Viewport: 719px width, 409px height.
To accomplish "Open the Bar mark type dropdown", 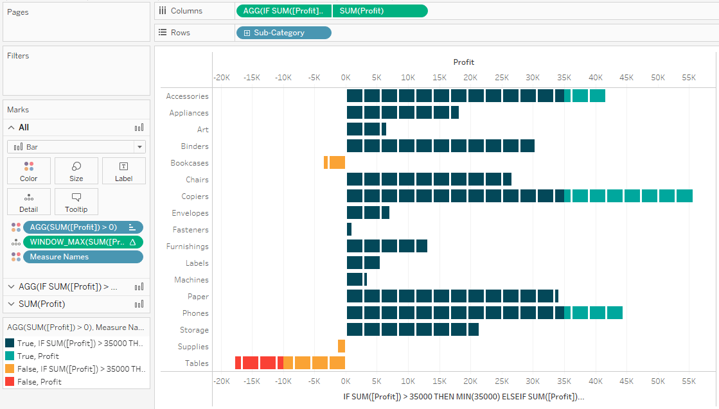I will coord(76,147).
